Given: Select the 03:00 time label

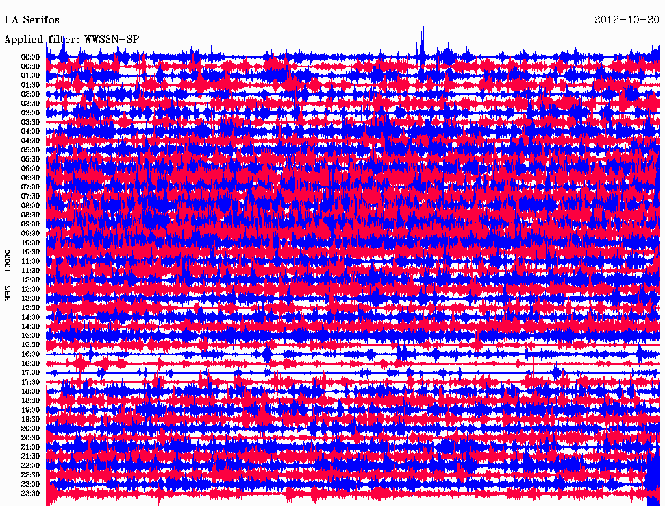Looking at the screenshot, I should (31, 113).
